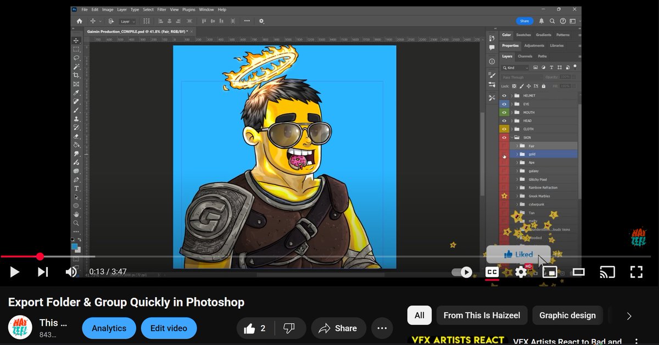Screen dimensions: 659x345
Task: Open options bar three-dot more menu
Action: 247,21
